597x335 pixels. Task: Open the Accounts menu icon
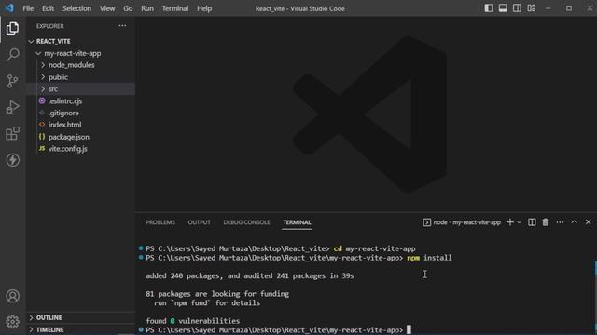pyautogui.click(x=12, y=296)
